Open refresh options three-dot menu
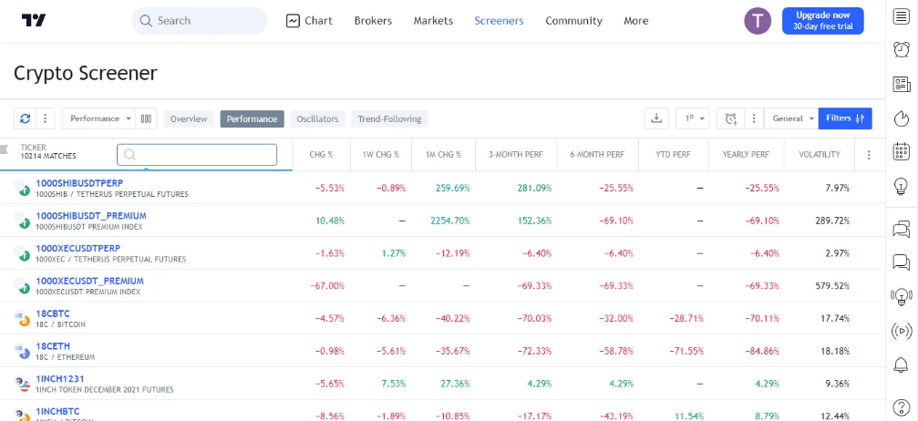918x421 pixels. coord(45,118)
